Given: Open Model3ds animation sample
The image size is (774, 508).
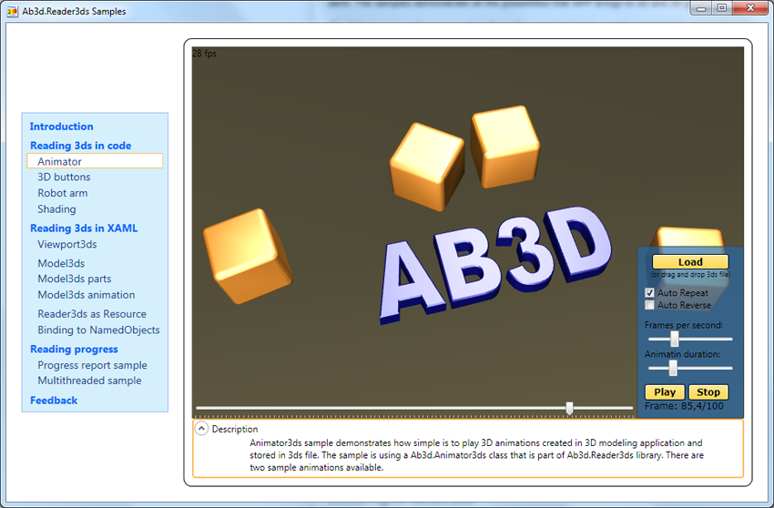Looking at the screenshot, I should click(x=86, y=295).
